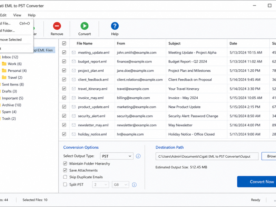
Task: Click 'Estimated Output Size: 512.45 MB' text
Action: [x=181, y=167]
